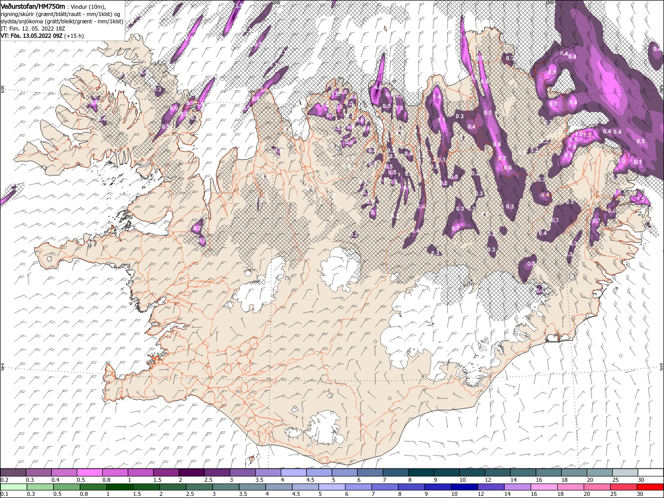664x498 pixels.
Task: Select the light purple swatch labeled 14 in rain legend
Action: tap(517, 487)
